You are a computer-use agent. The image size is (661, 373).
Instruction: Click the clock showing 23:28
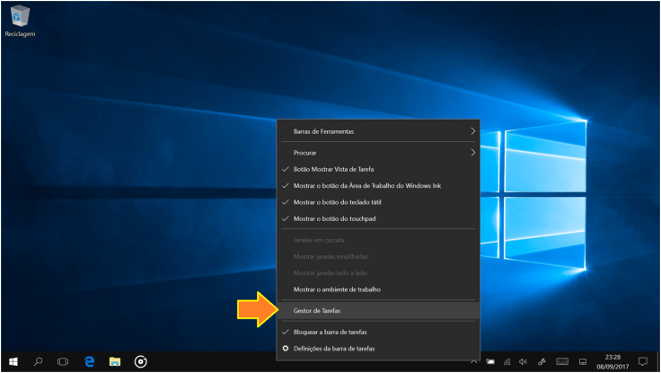point(611,361)
